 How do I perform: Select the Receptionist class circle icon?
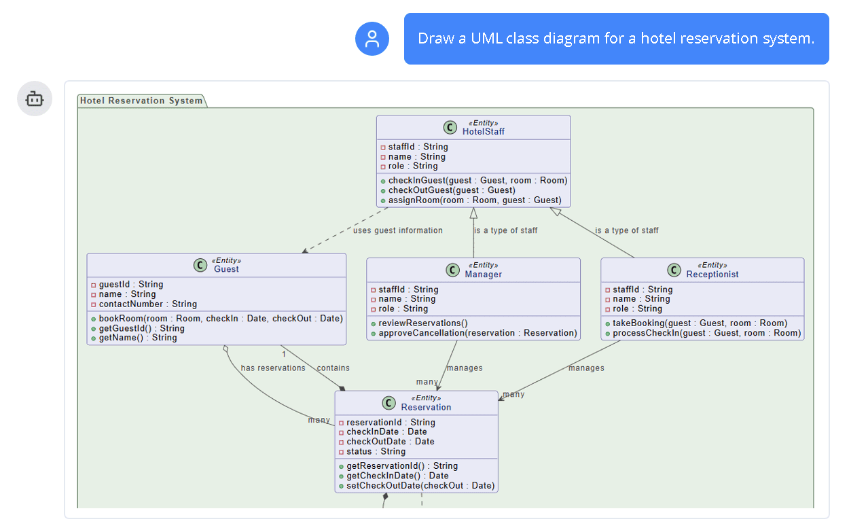[x=674, y=270]
